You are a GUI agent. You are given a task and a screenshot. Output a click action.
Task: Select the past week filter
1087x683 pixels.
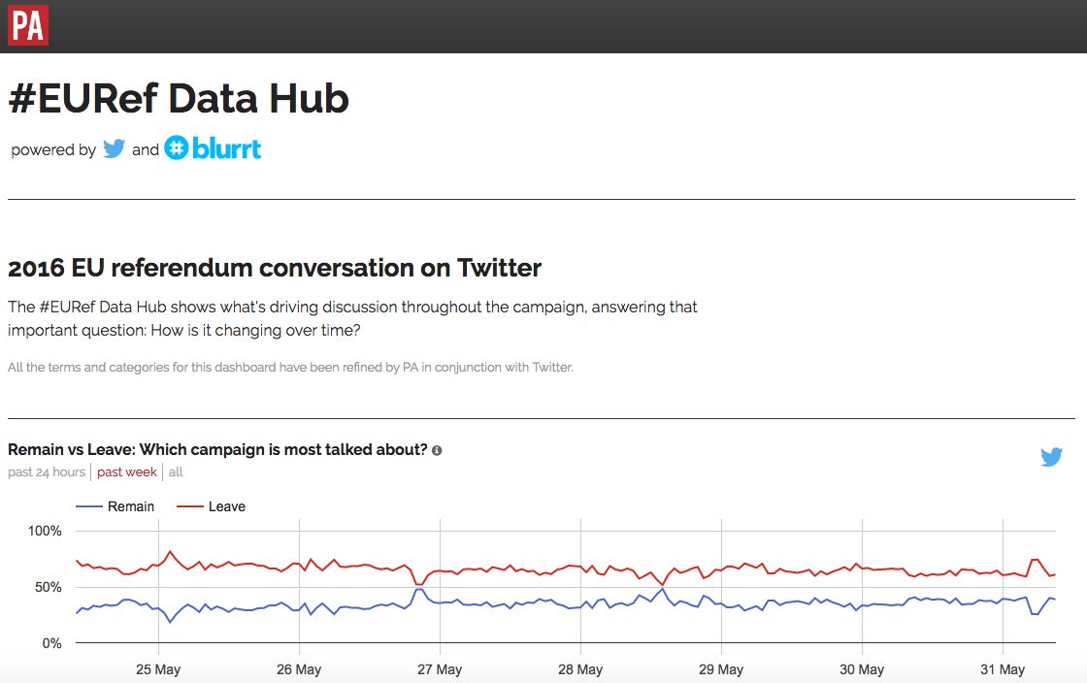tap(127, 472)
